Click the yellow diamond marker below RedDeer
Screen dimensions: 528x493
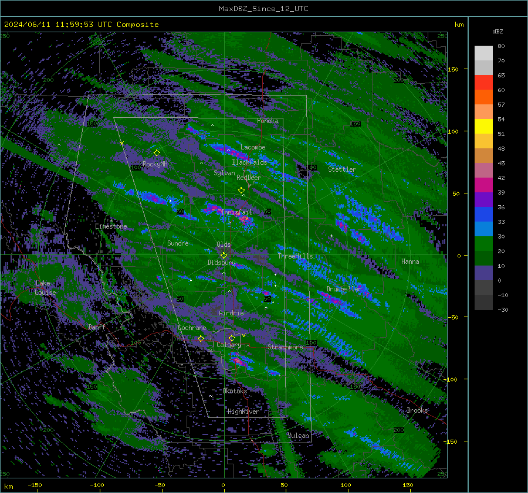click(x=241, y=191)
